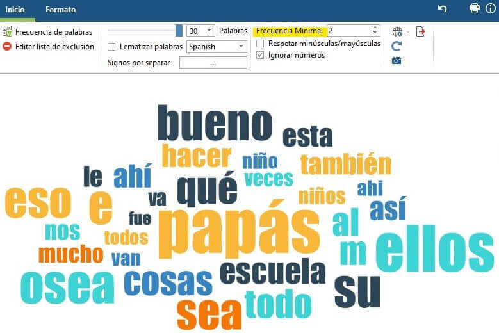Check Respetar minúsculas/mayúsculas option
This screenshot has width=499, height=333.
coord(260,44)
